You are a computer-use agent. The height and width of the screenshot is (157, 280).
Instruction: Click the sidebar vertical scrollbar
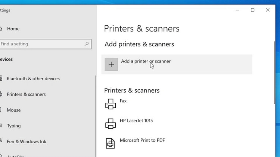[96, 116]
